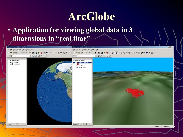Click the Print icon in right ArcGlobe window
The image size is (183, 137).
coord(82,53)
